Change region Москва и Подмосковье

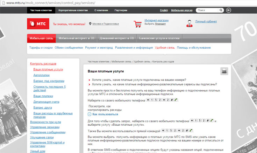point(106,24)
